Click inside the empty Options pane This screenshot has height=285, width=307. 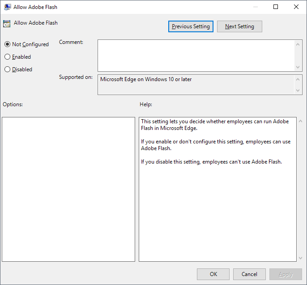click(68, 190)
